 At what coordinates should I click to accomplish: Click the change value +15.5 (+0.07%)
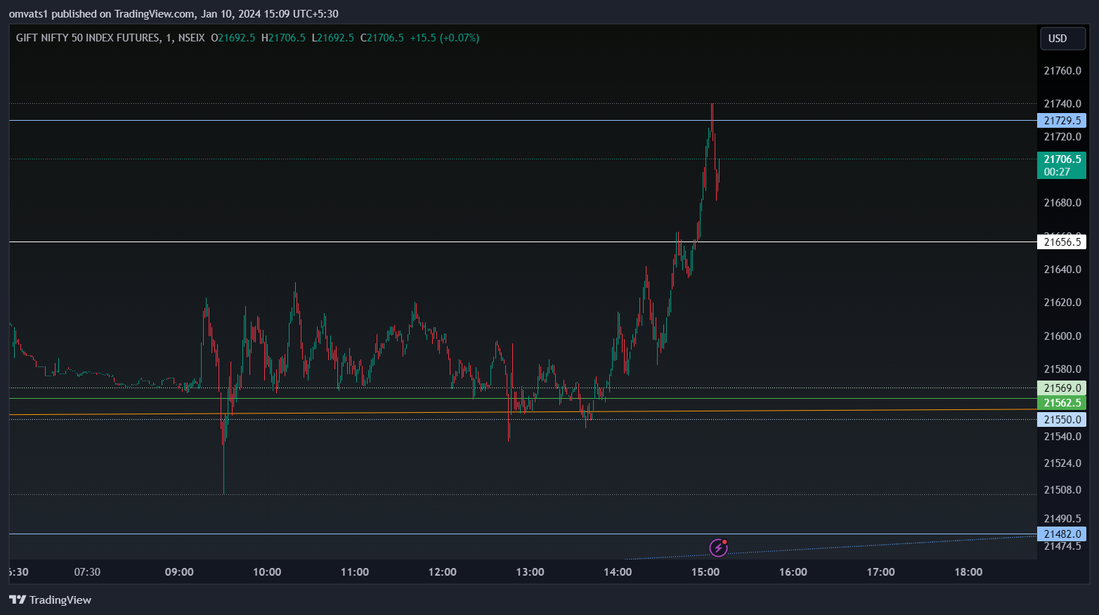[445, 38]
